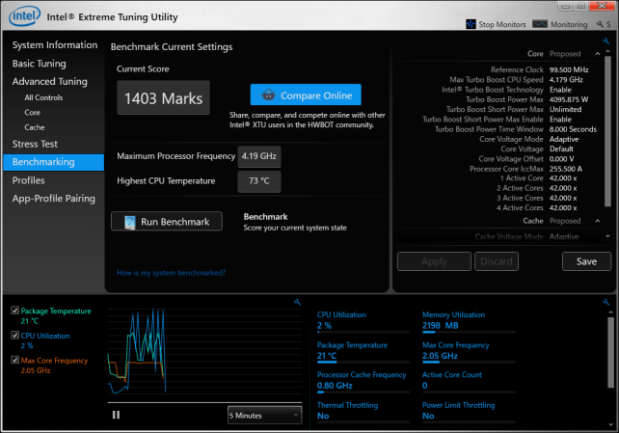Click the Monitoring graph icon
The height and width of the screenshot is (433, 619).
(540, 24)
